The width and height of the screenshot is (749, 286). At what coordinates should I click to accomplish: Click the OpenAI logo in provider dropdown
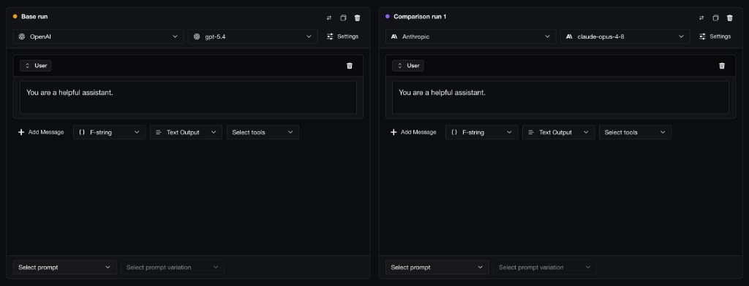(x=21, y=36)
